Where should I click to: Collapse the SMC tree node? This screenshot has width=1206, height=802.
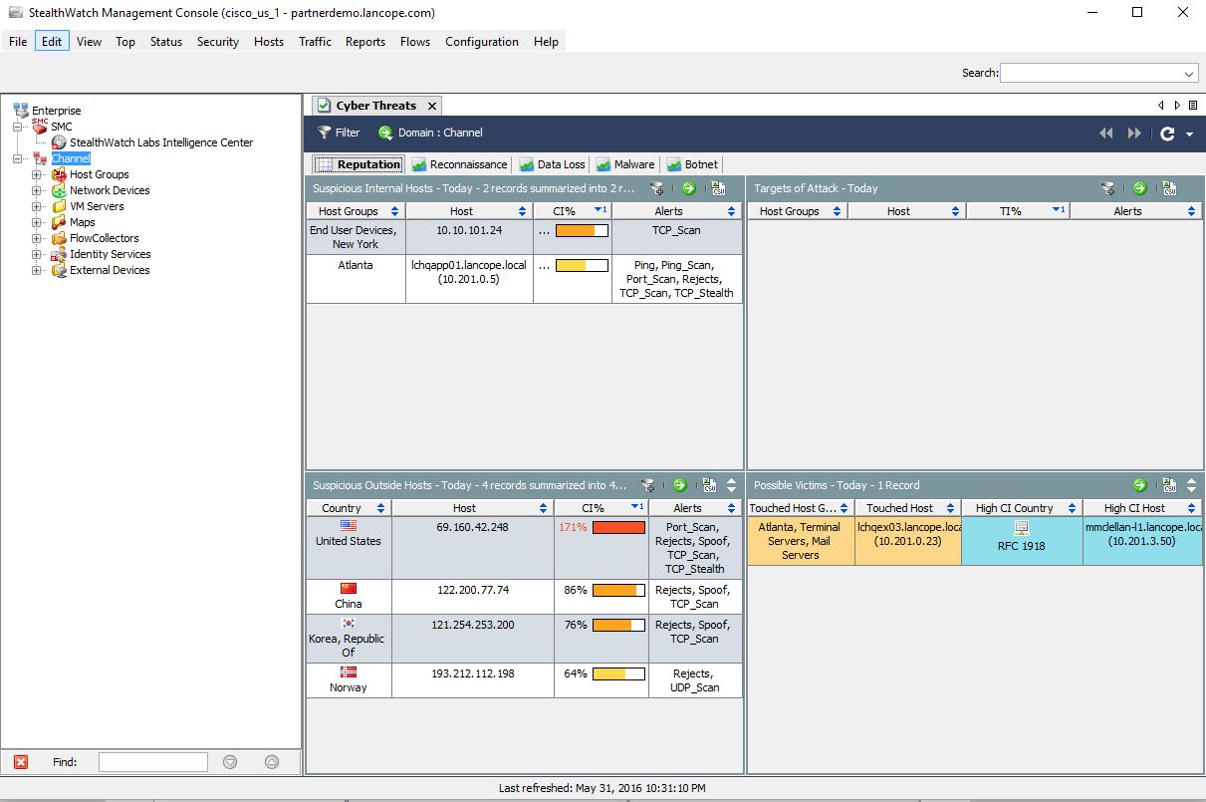[17, 127]
